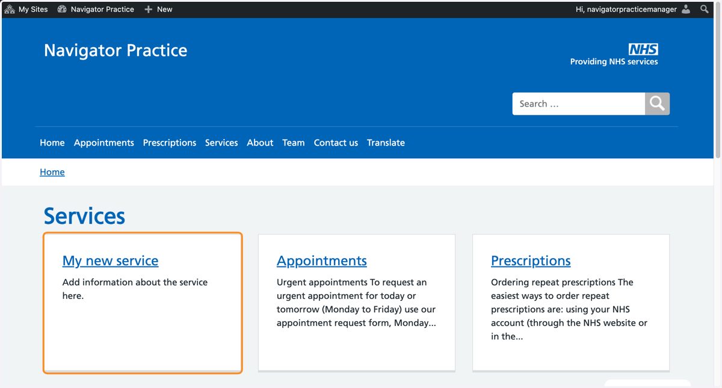Click the Navigator Practice site title
Screen dimensions: 722x388
(x=116, y=50)
